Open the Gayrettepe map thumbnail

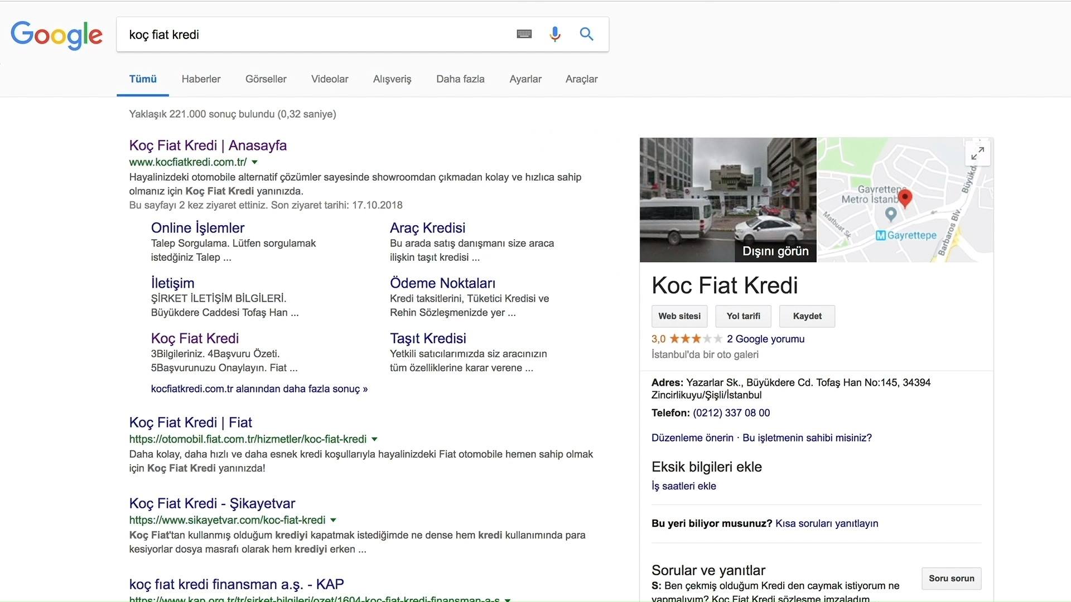[905, 200]
